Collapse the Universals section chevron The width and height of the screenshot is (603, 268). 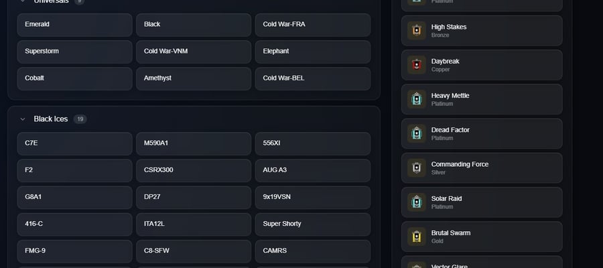tap(23, 1)
